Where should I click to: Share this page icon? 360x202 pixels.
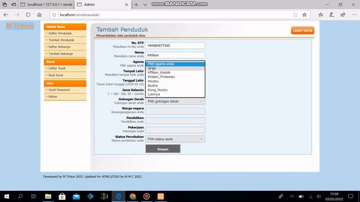coord(343,15)
